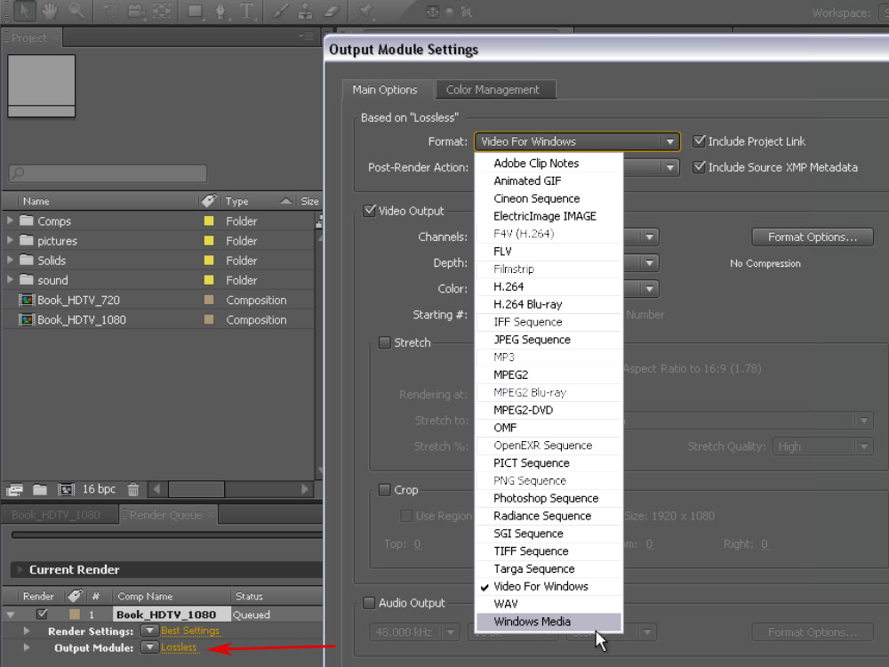Screen dimensions: 889x667
Task: Select the Selection arrow tool
Action: [23, 10]
